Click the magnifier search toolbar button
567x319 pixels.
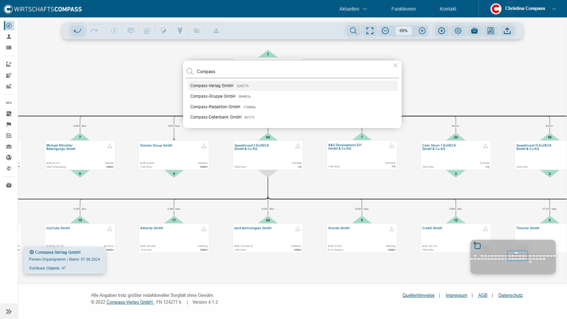354,31
